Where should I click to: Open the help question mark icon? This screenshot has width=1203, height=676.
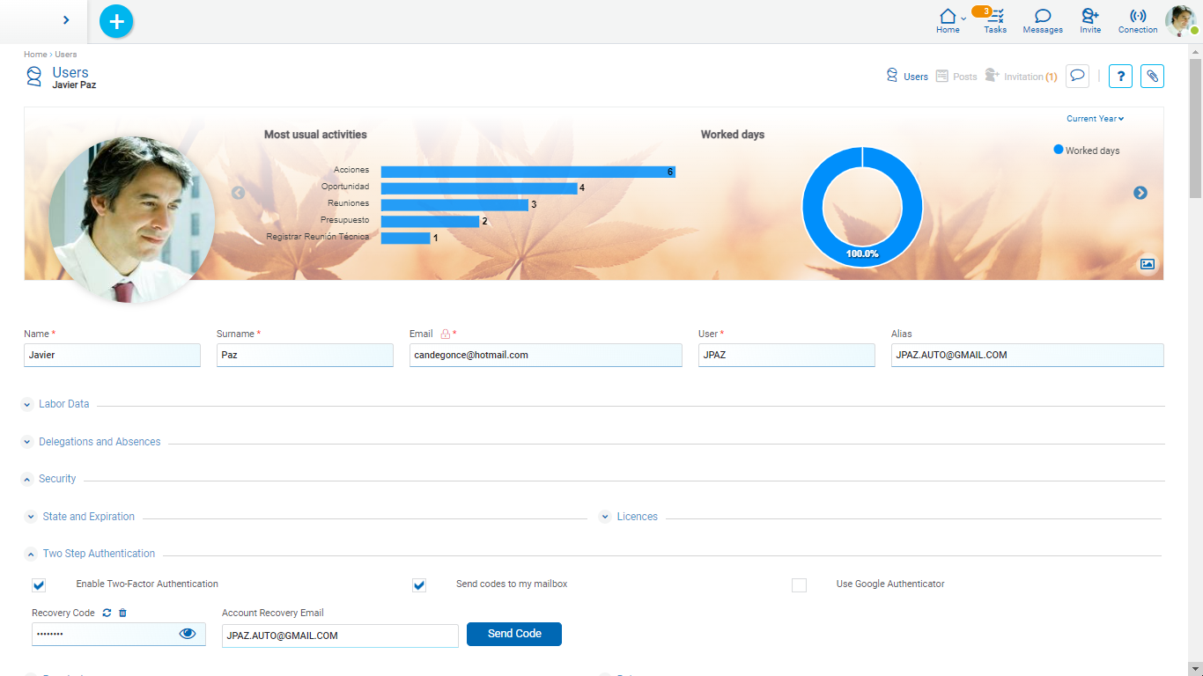coord(1120,77)
